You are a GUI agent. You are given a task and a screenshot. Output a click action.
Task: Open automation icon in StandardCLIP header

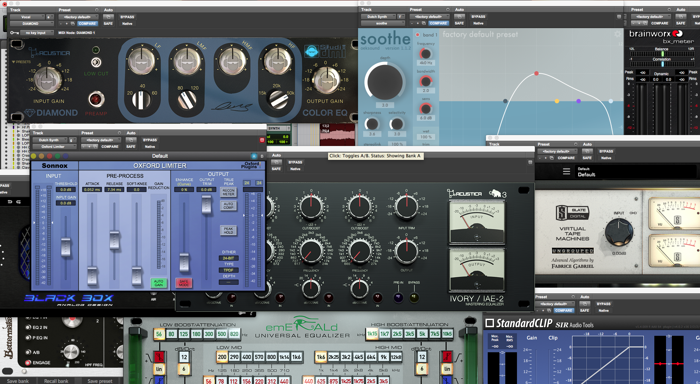click(x=585, y=304)
